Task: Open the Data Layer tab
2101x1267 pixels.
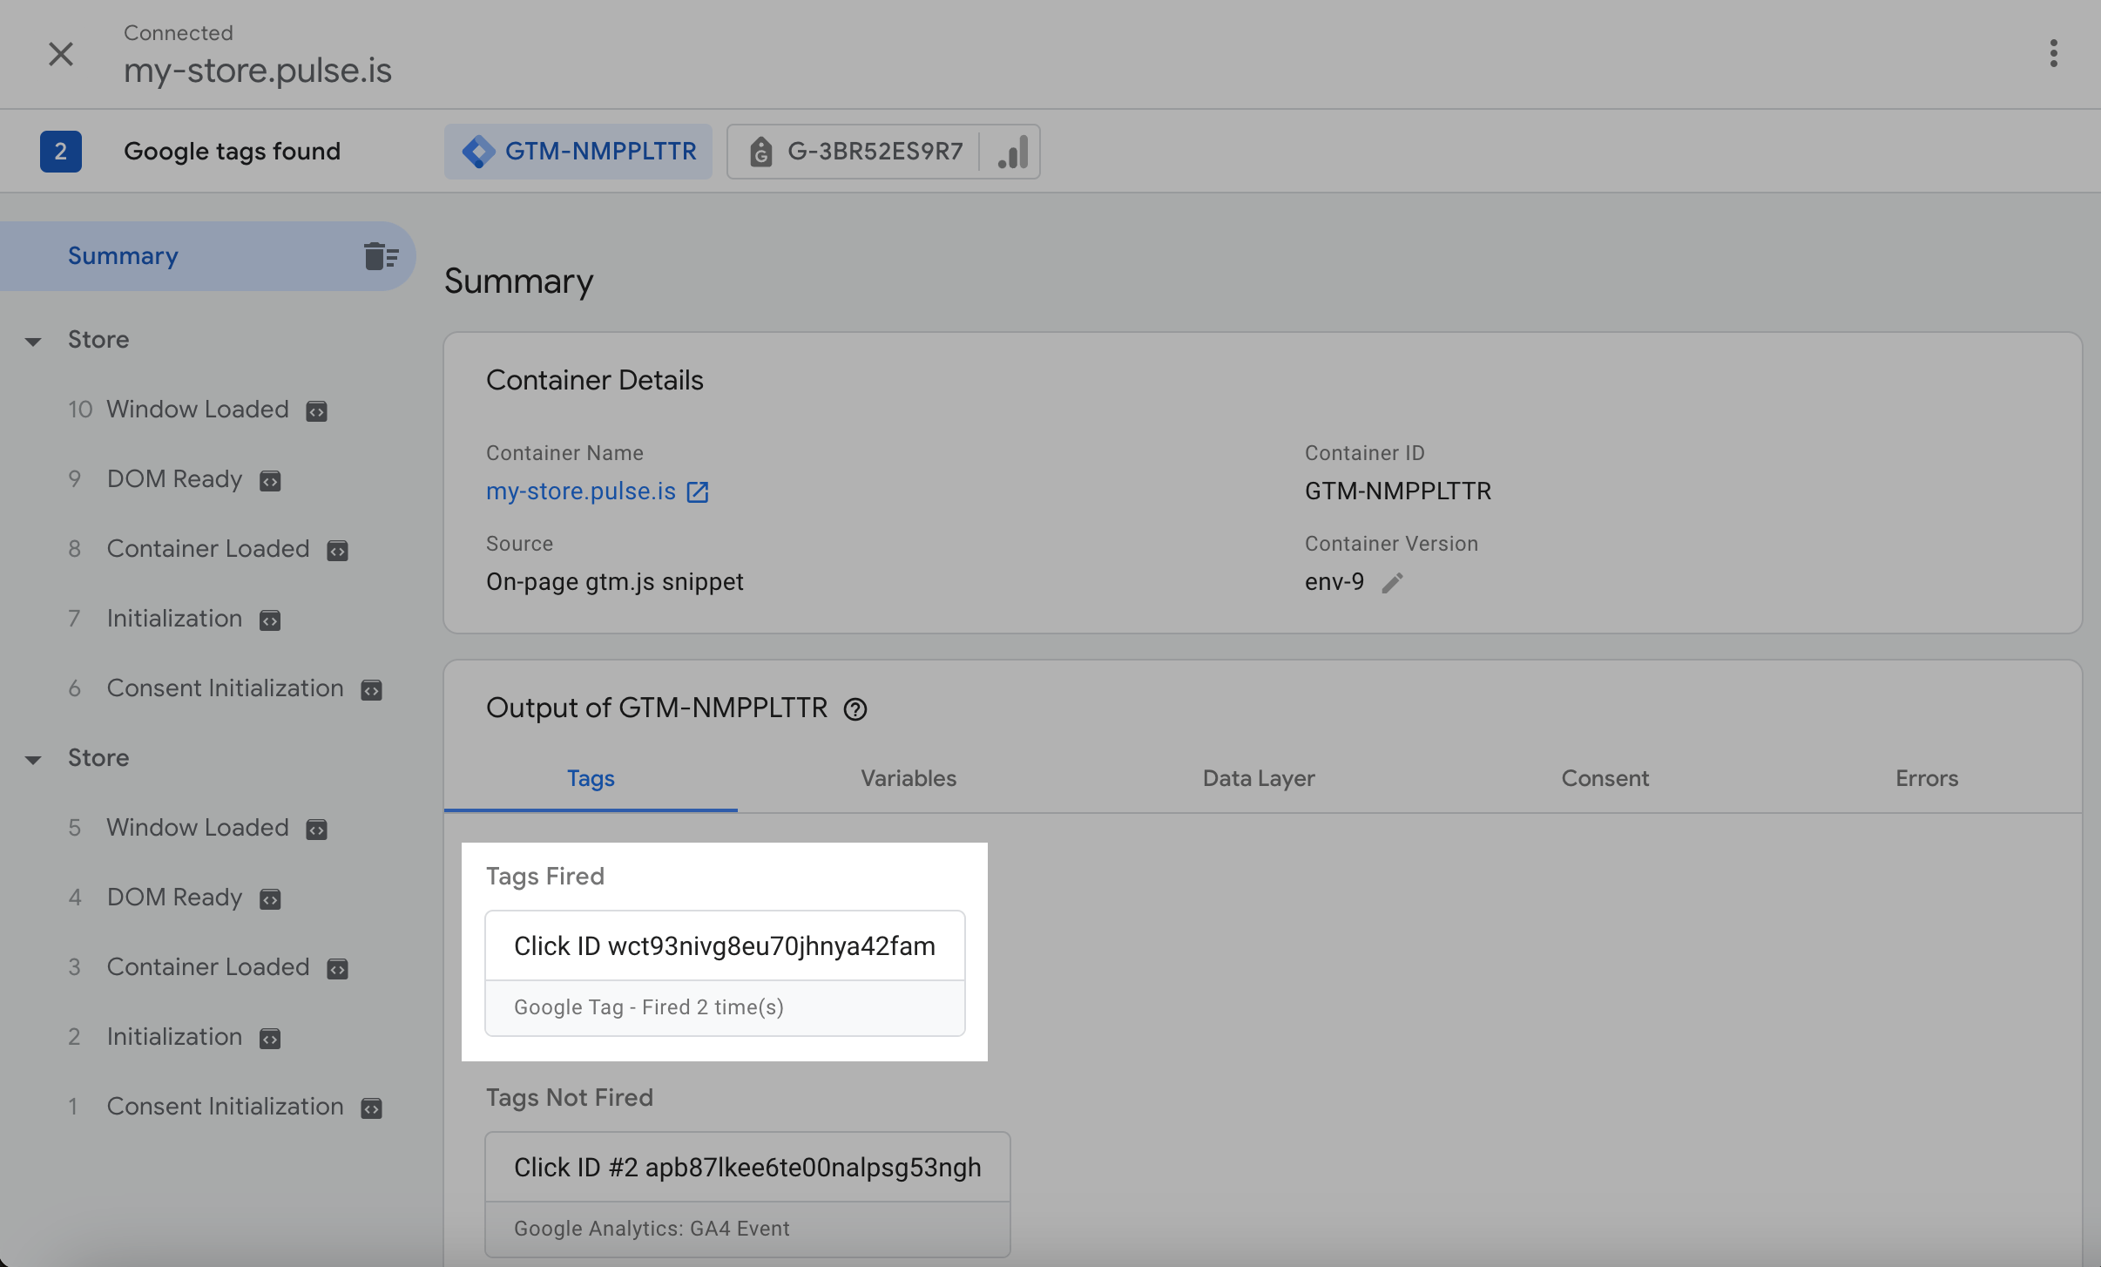Action: click(x=1258, y=778)
